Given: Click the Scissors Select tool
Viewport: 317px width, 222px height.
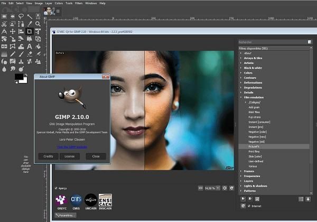Looking at the screenshot, I should pos(4,24).
